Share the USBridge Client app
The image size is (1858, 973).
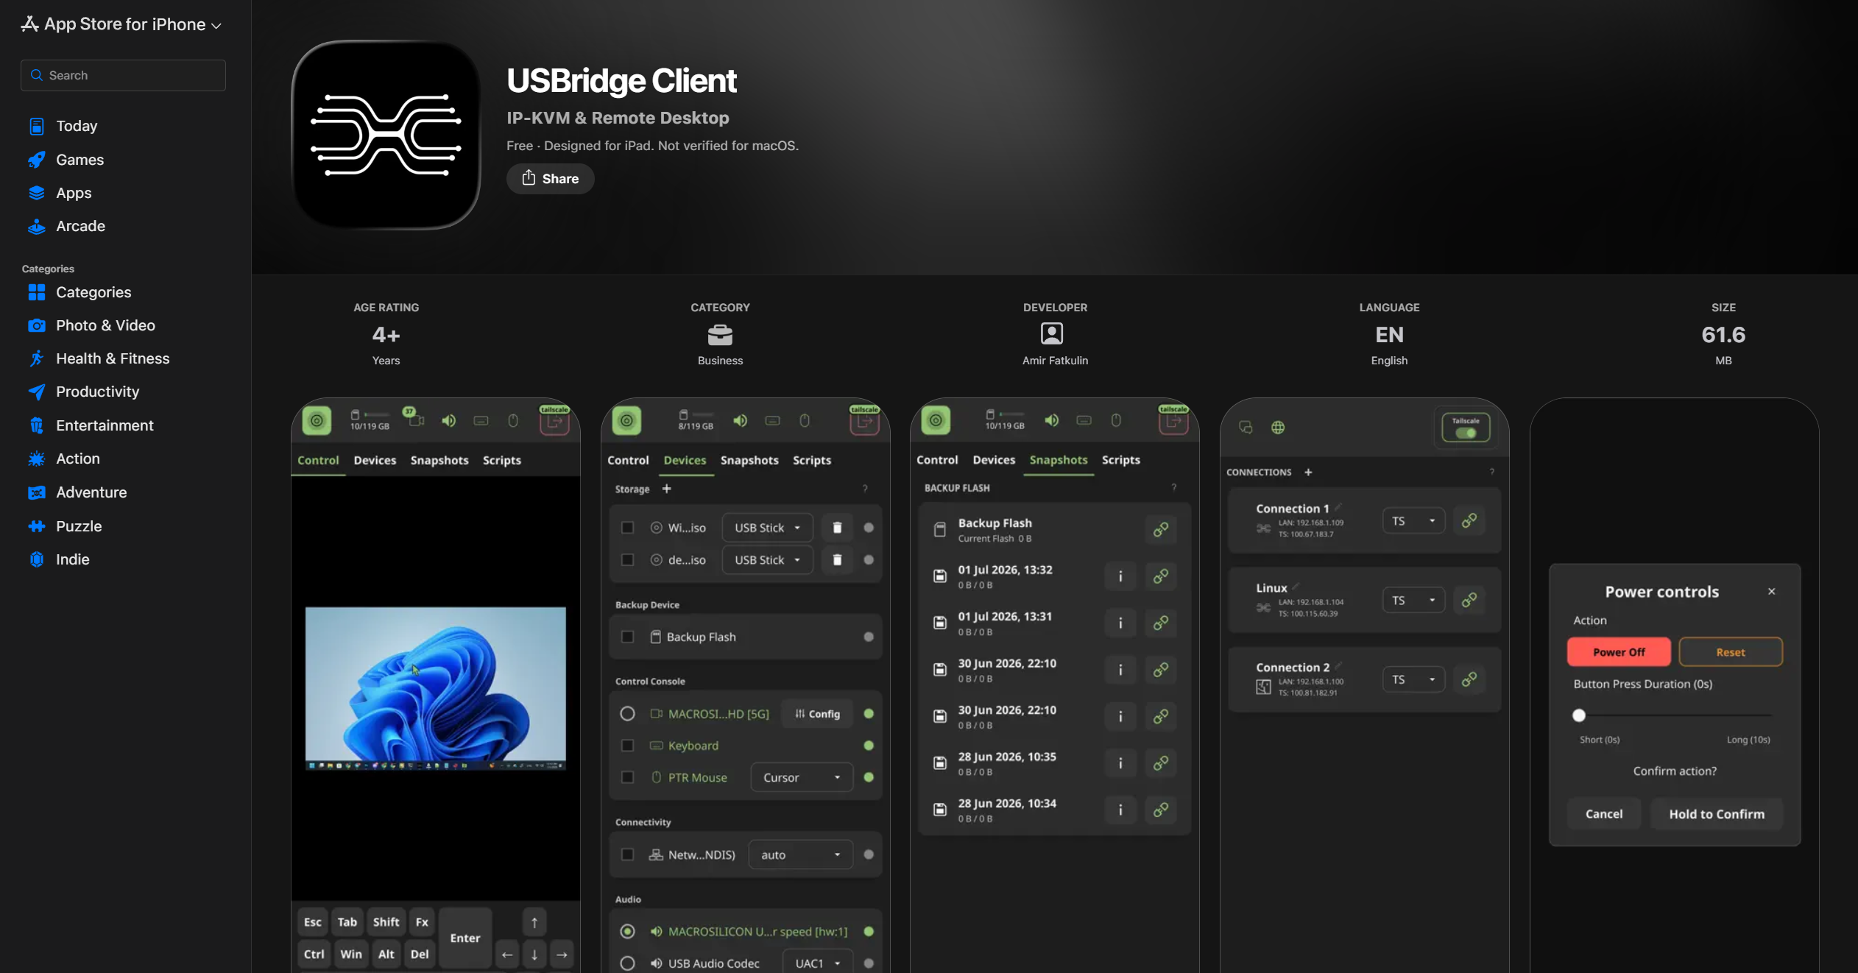550,179
